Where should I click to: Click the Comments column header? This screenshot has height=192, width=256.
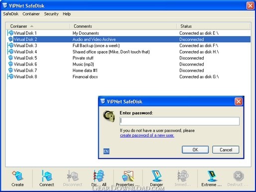123,26
